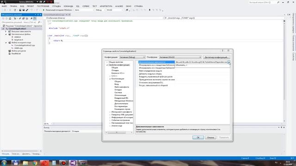
Task: Open the editor zoom percentage dropdown
Action: point(48,124)
